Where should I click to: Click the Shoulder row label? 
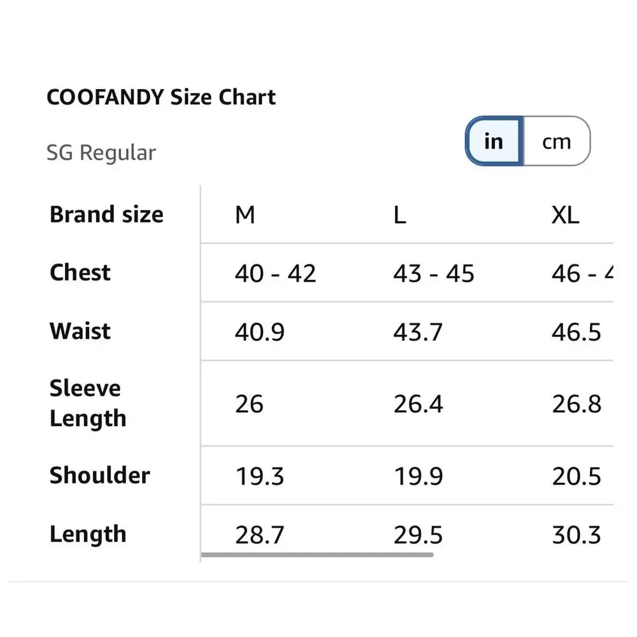point(100,475)
